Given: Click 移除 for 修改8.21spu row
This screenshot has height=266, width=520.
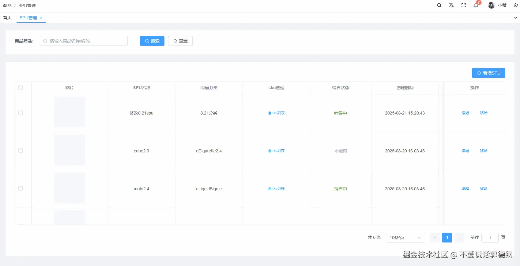Looking at the screenshot, I should (484, 113).
